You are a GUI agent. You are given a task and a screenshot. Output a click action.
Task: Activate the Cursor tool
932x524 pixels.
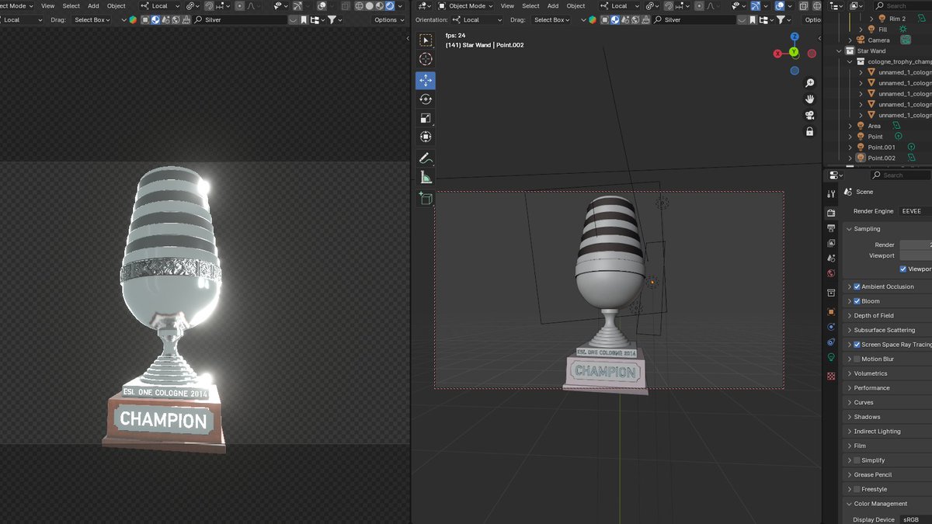(x=426, y=58)
